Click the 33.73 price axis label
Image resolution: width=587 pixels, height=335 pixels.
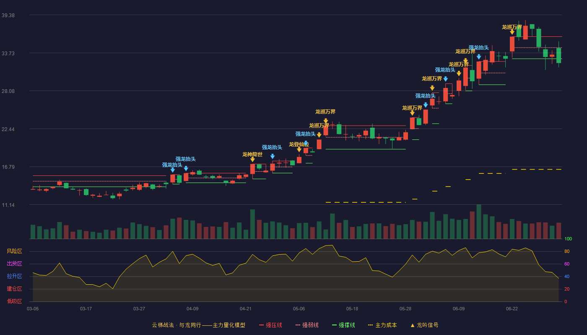pyautogui.click(x=8, y=53)
